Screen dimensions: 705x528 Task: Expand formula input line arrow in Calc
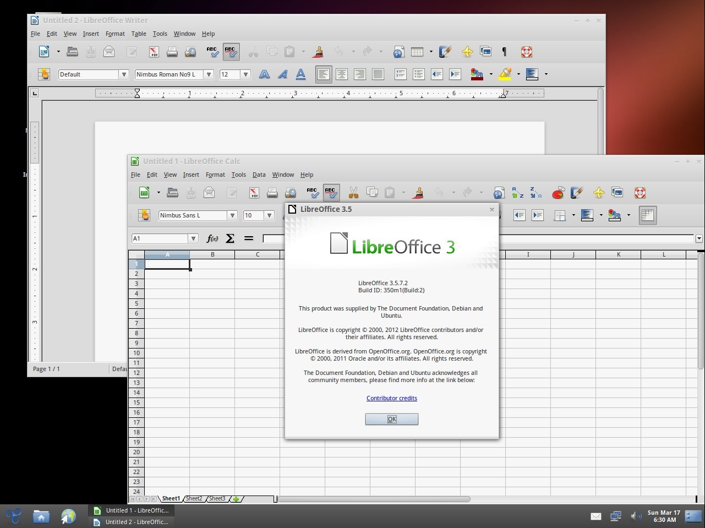[699, 238]
